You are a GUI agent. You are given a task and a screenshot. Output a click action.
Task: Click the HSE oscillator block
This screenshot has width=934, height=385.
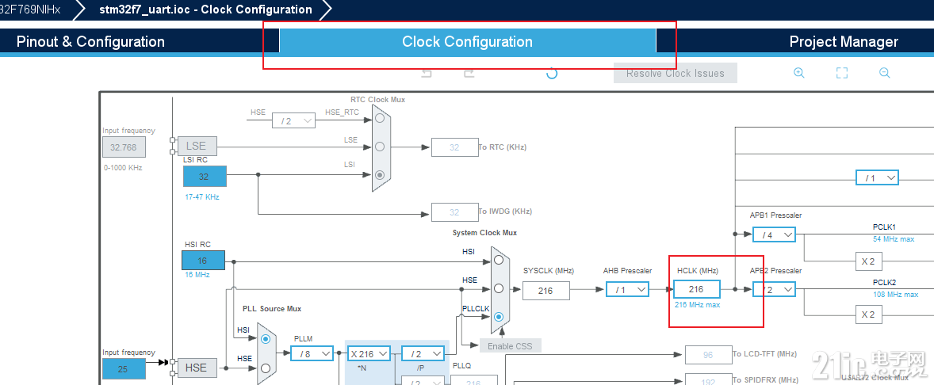pyautogui.click(x=197, y=368)
